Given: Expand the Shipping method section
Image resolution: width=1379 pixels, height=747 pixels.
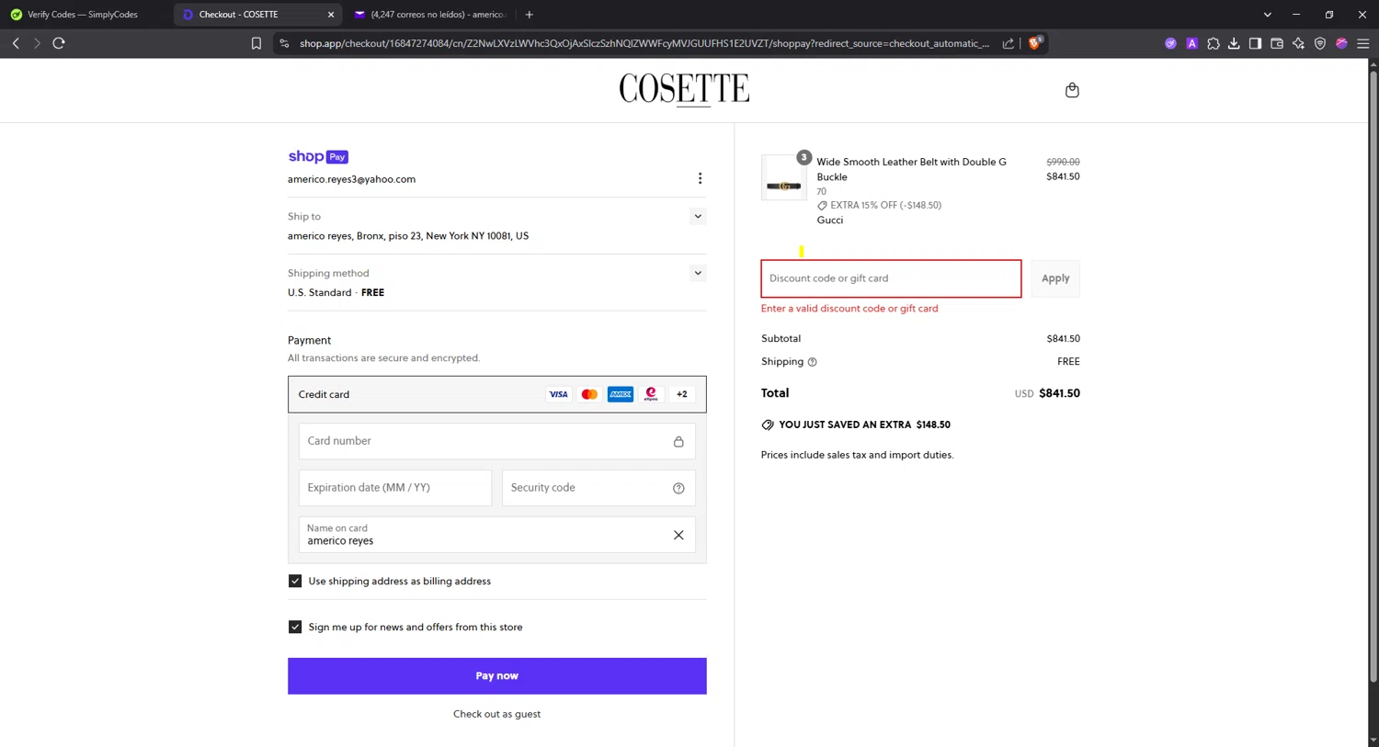Looking at the screenshot, I should pos(698,273).
